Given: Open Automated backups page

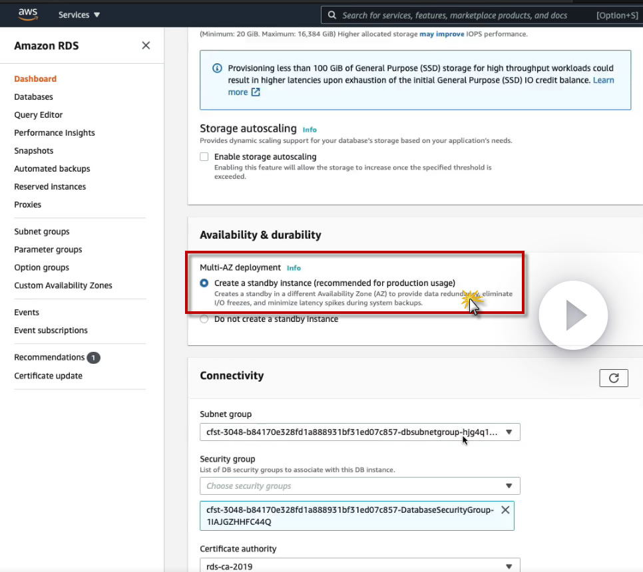Looking at the screenshot, I should (x=52, y=169).
